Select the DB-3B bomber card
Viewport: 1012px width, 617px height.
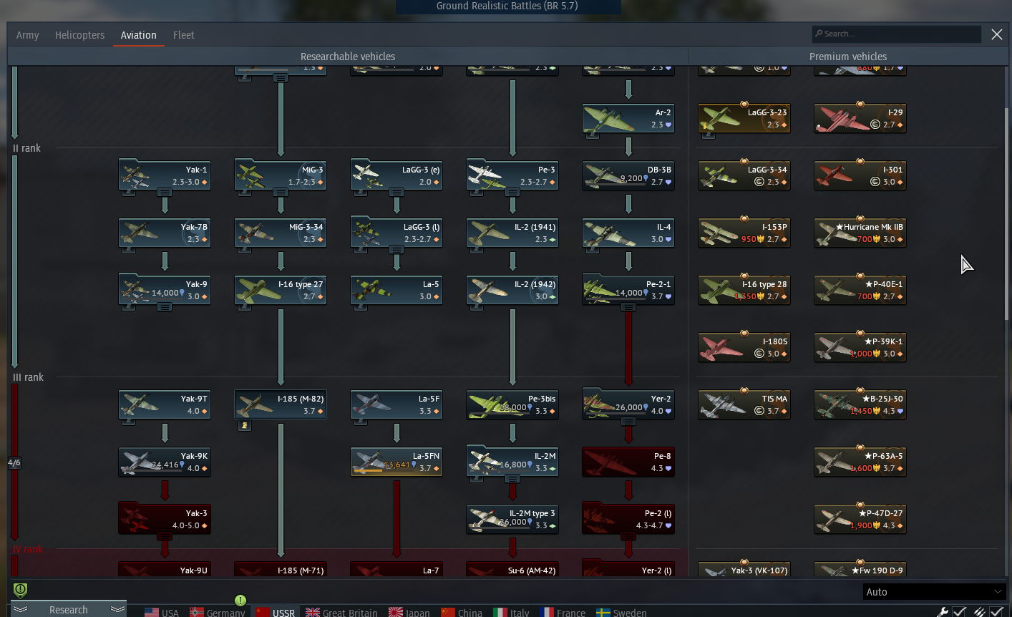628,175
